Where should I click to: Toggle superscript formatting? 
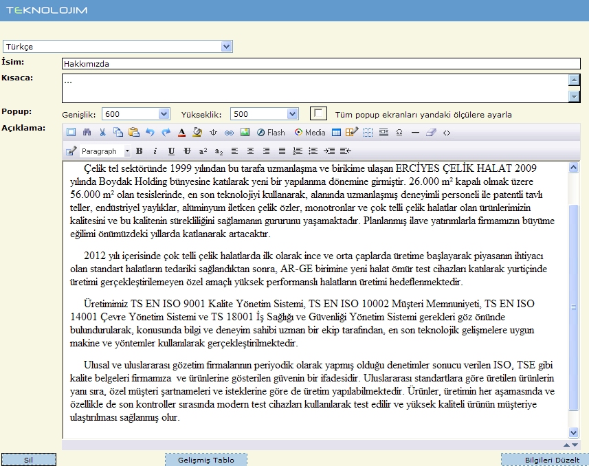(203, 151)
